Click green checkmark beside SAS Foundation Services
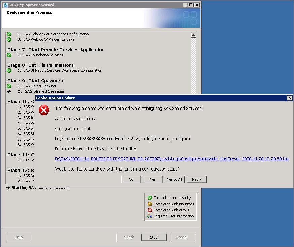The image size is (294, 247). 9,55
